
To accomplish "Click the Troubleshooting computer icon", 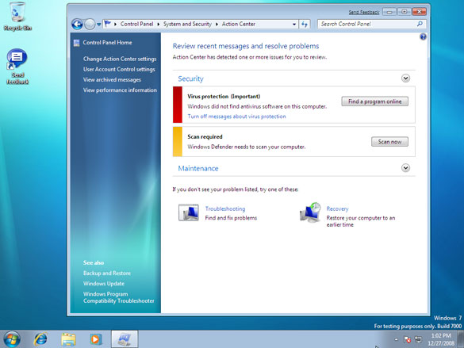I will [x=189, y=212].
